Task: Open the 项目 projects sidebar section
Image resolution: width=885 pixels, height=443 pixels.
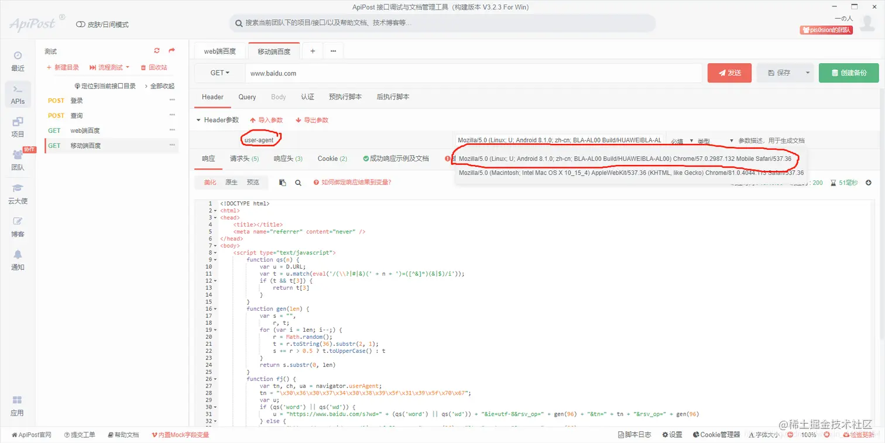Action: pyautogui.click(x=18, y=127)
